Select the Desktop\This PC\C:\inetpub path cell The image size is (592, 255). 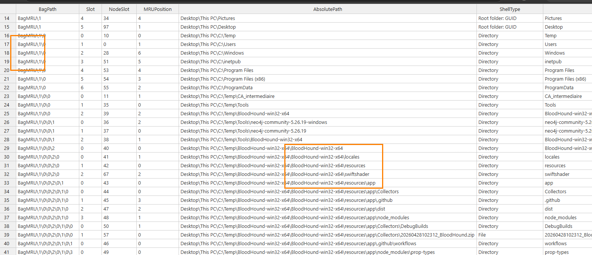click(x=328, y=61)
